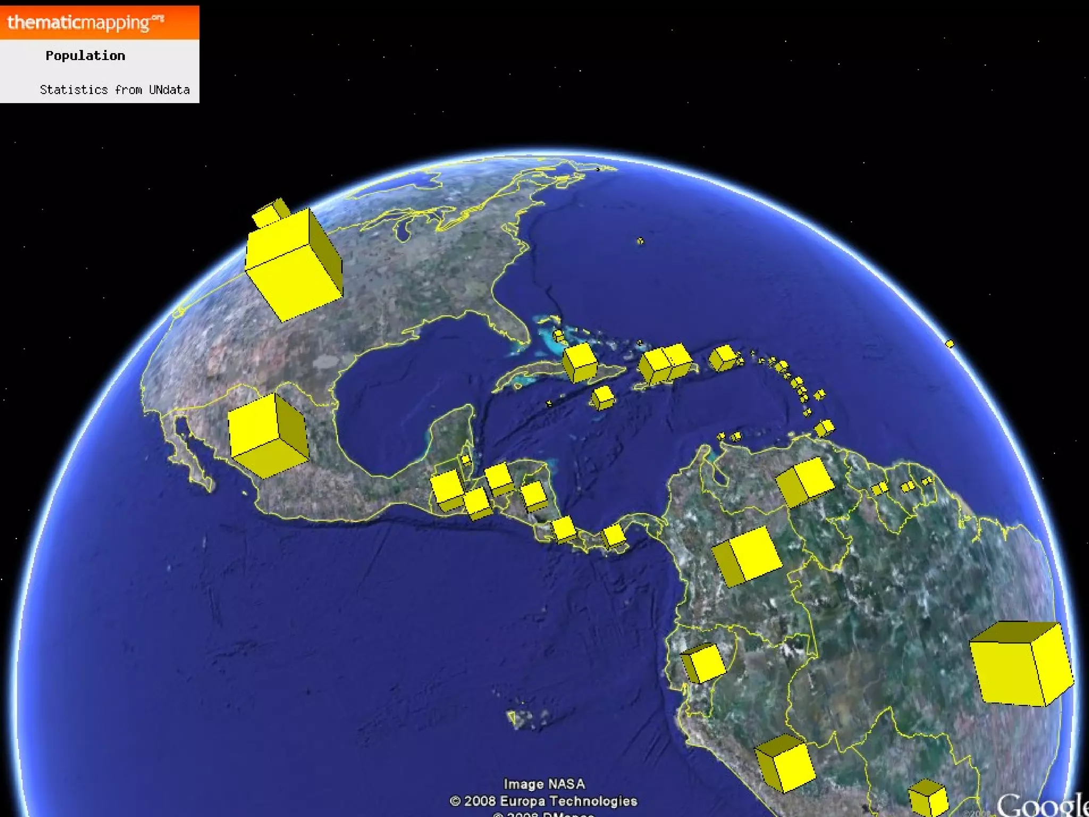Click the population cube over Cuba
The image size is (1089, 817).
coord(580,363)
